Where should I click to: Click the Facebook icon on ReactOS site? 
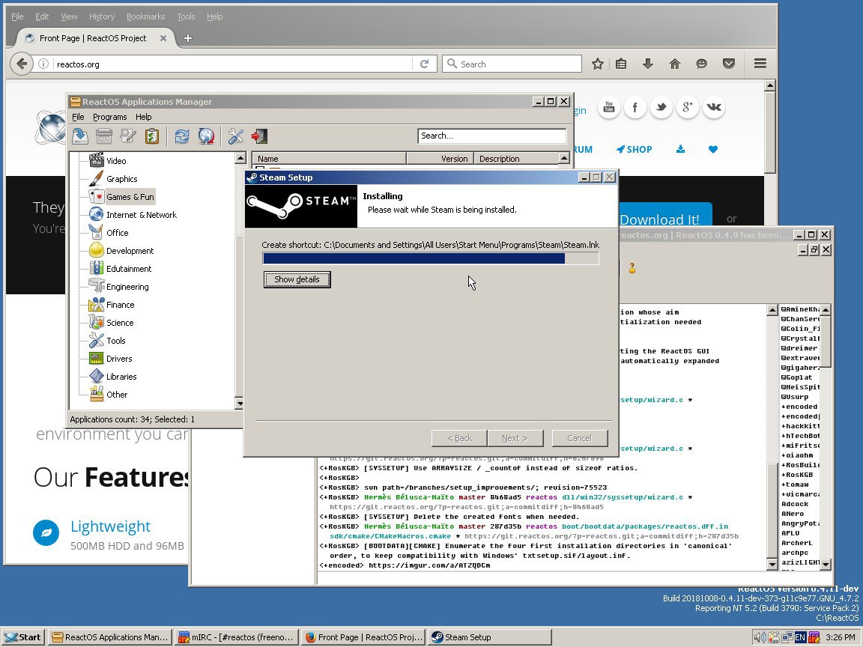point(635,107)
